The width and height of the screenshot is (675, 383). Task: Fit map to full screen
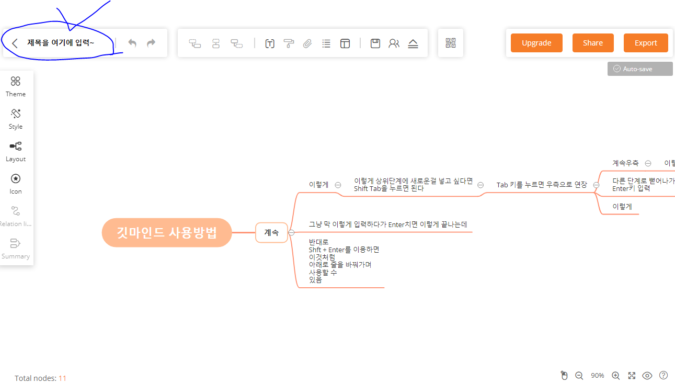(x=632, y=375)
